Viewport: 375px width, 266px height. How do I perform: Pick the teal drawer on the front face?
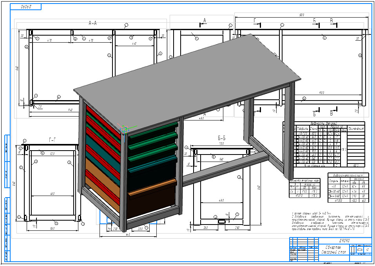pyautogui.click(x=152, y=173)
